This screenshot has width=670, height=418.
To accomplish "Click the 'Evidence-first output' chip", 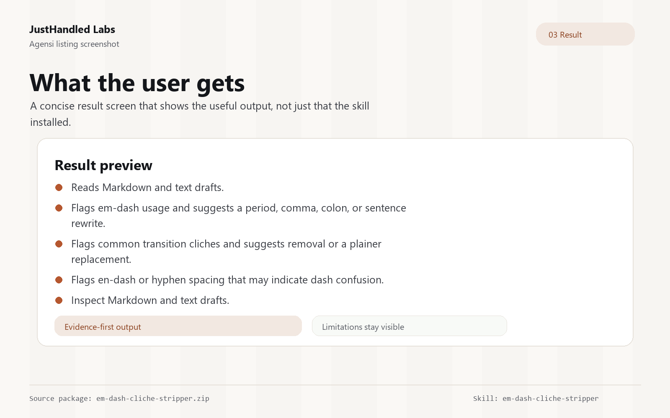I will click(178, 326).
